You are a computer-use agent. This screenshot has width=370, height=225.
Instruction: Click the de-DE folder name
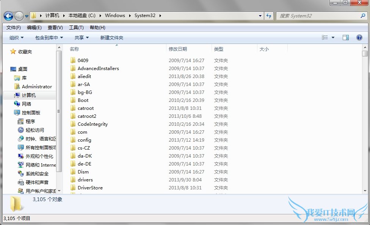click(85, 164)
